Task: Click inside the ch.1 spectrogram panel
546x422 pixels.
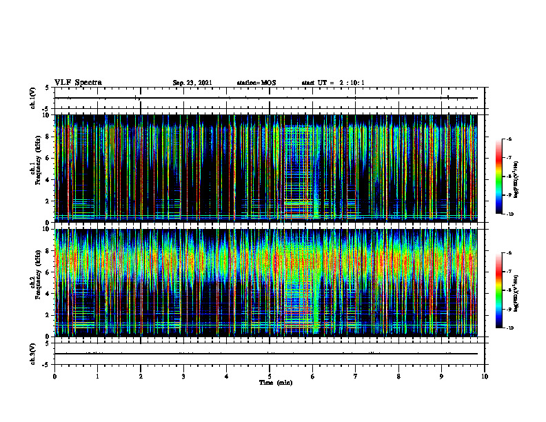Action: point(270,168)
